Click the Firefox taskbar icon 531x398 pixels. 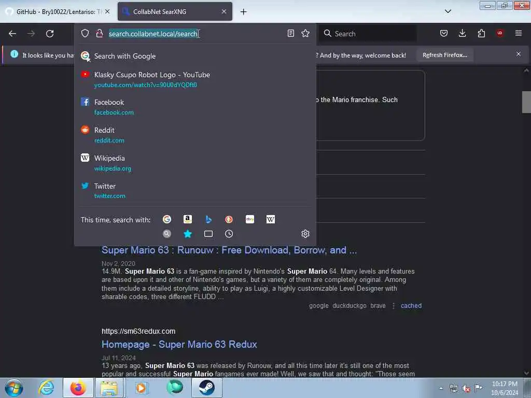78,388
